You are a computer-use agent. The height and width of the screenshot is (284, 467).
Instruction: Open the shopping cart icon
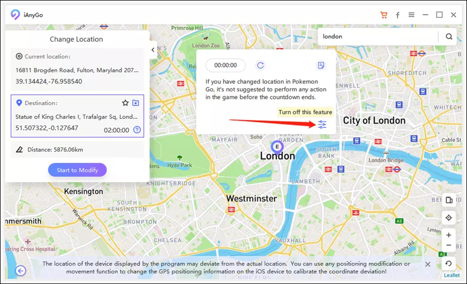(384, 15)
